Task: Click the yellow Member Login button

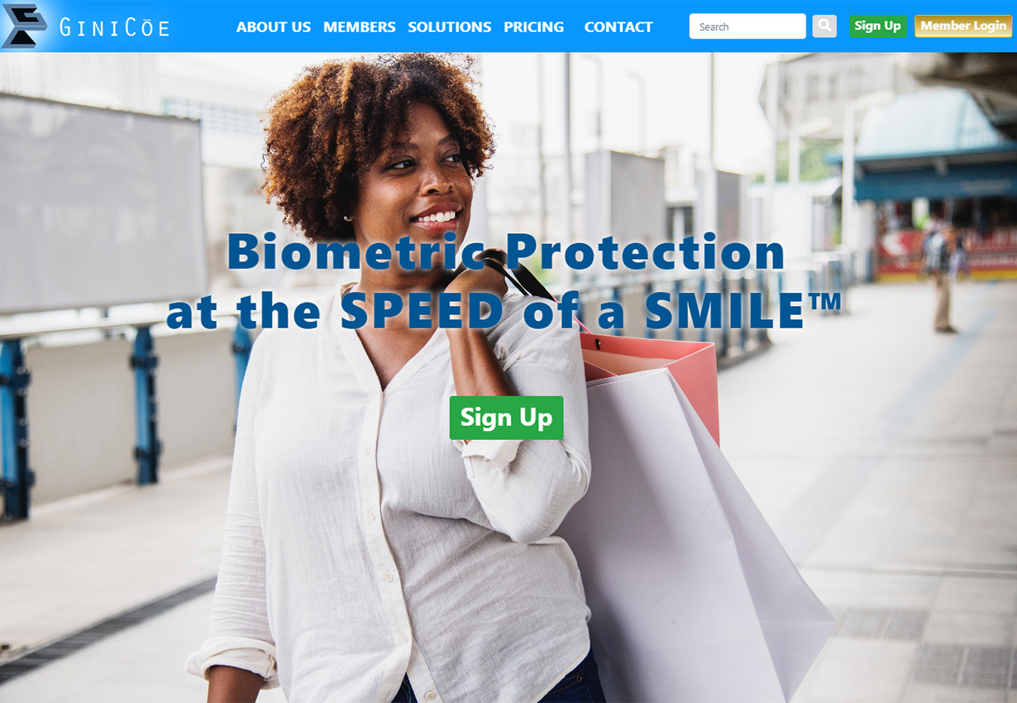Action: [963, 26]
